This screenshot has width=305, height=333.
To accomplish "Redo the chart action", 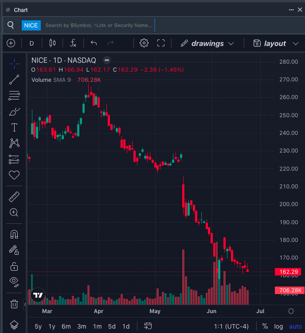I will 110,43.
